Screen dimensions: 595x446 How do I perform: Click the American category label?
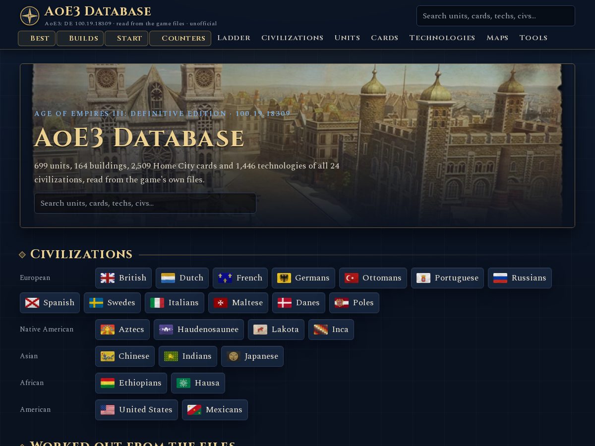point(35,410)
